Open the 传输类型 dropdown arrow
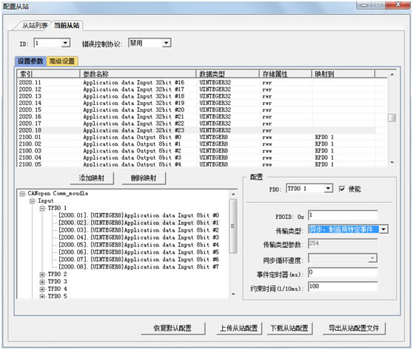Viewport: 413px width, 350px height. (x=383, y=229)
